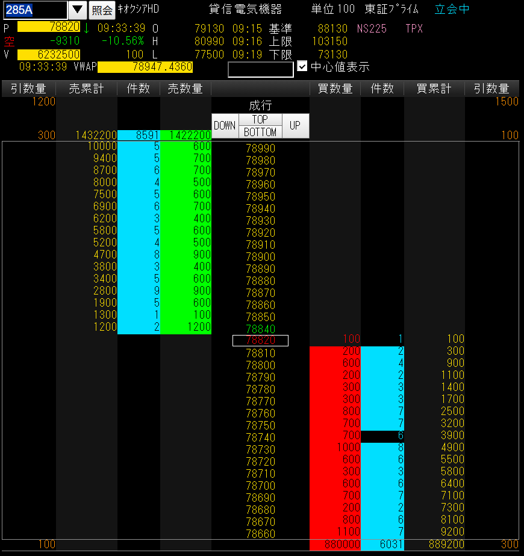
Task: Click sell order count 8591
Action: pyautogui.click(x=147, y=135)
